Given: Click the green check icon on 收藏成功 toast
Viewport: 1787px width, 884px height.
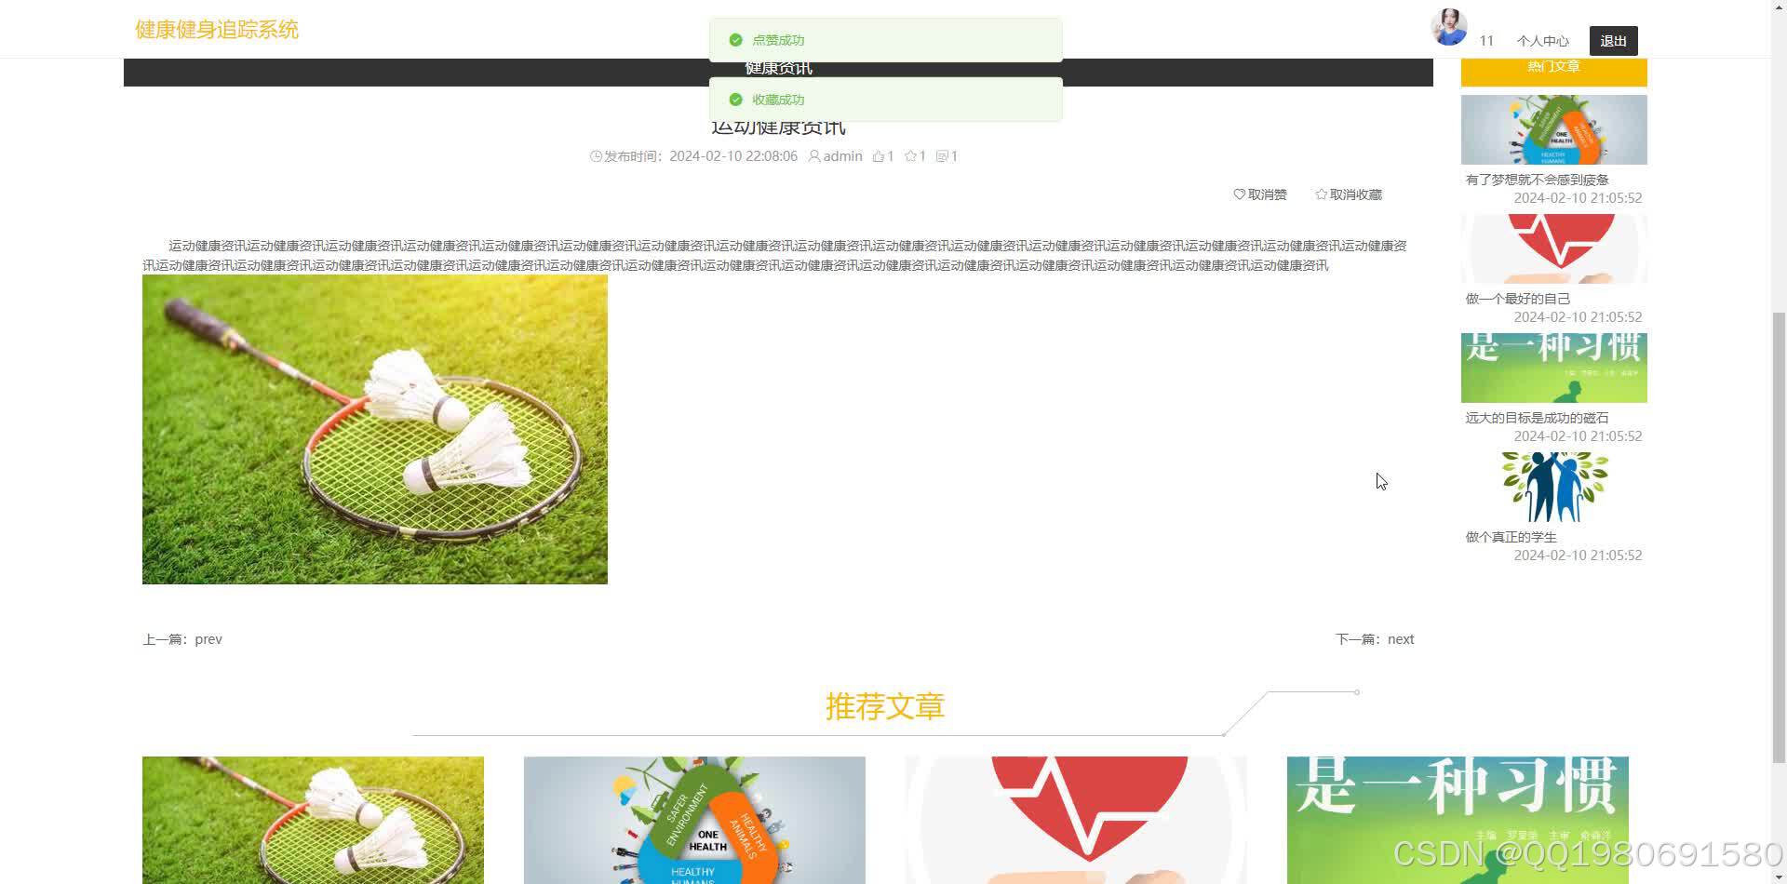Looking at the screenshot, I should point(735,100).
